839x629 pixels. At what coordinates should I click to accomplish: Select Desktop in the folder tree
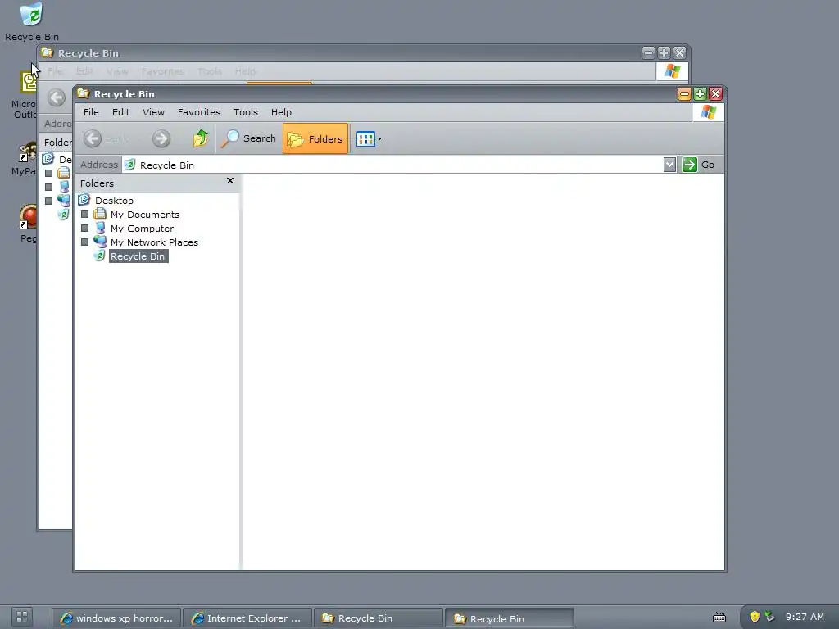coord(114,201)
